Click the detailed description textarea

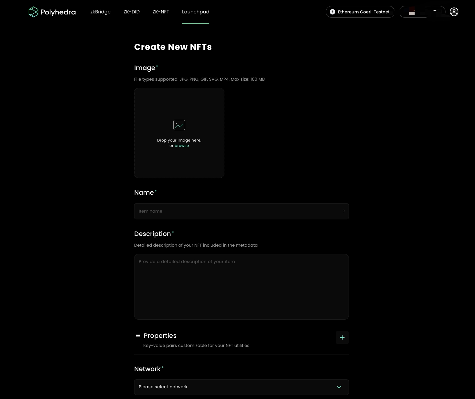coord(241,287)
